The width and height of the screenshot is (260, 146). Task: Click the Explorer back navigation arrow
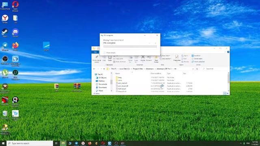[x=94, y=69]
